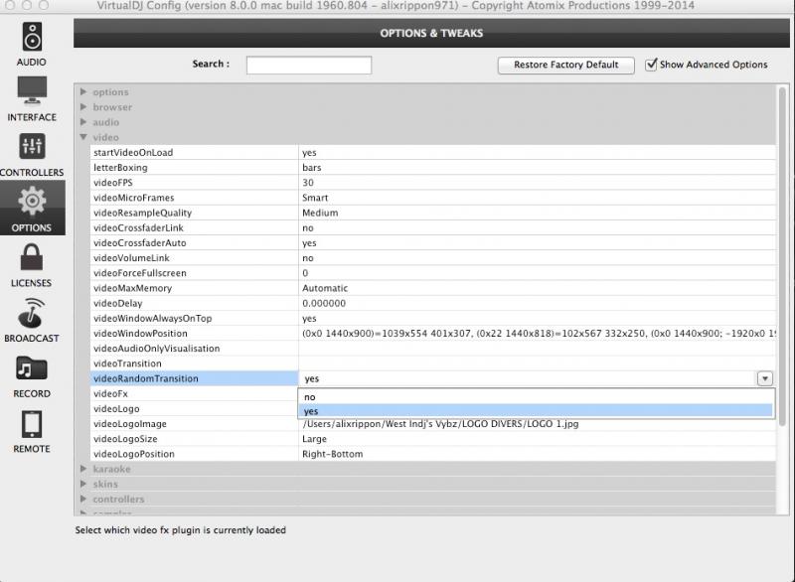
Task: Open the Licenses padlock icon
Action: pos(32,258)
